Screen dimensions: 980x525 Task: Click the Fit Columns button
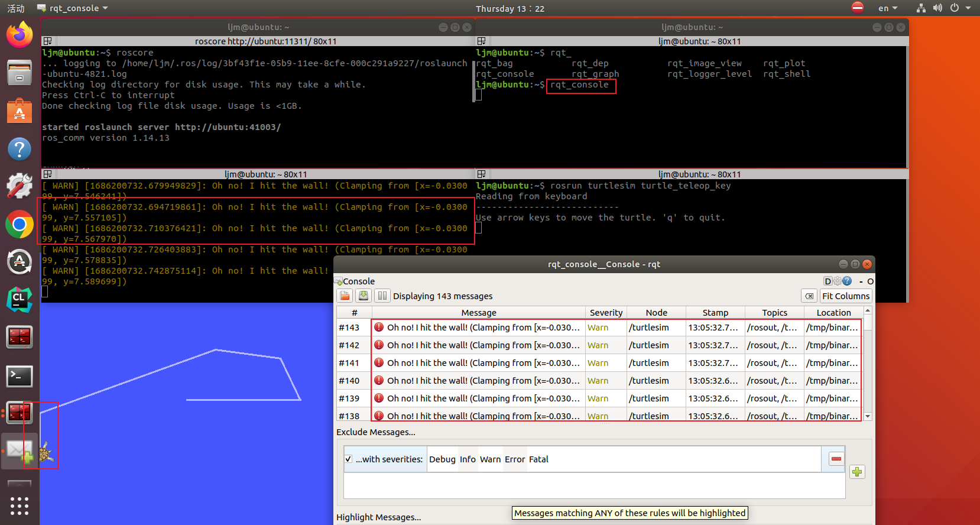(846, 296)
